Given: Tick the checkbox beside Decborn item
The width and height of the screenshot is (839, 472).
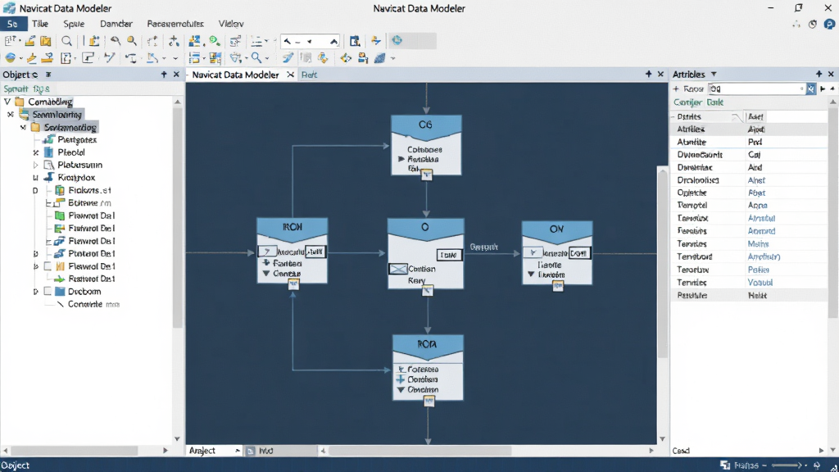Looking at the screenshot, I should tap(48, 291).
